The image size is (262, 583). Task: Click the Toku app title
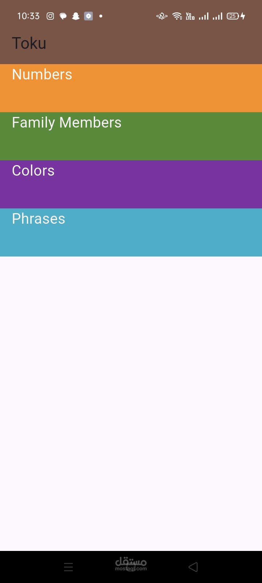click(29, 43)
